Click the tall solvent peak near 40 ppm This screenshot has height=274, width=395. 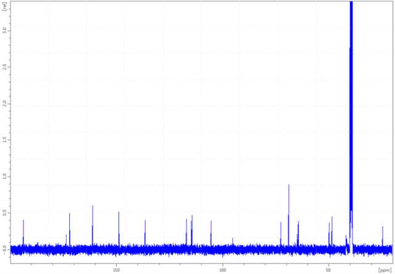pos(351,123)
